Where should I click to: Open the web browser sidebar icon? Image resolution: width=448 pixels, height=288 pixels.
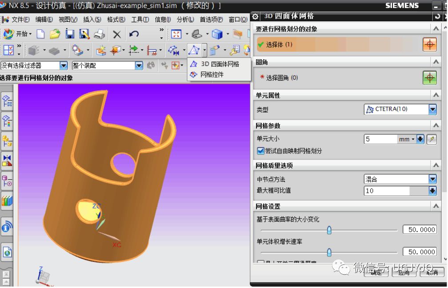click(7, 252)
